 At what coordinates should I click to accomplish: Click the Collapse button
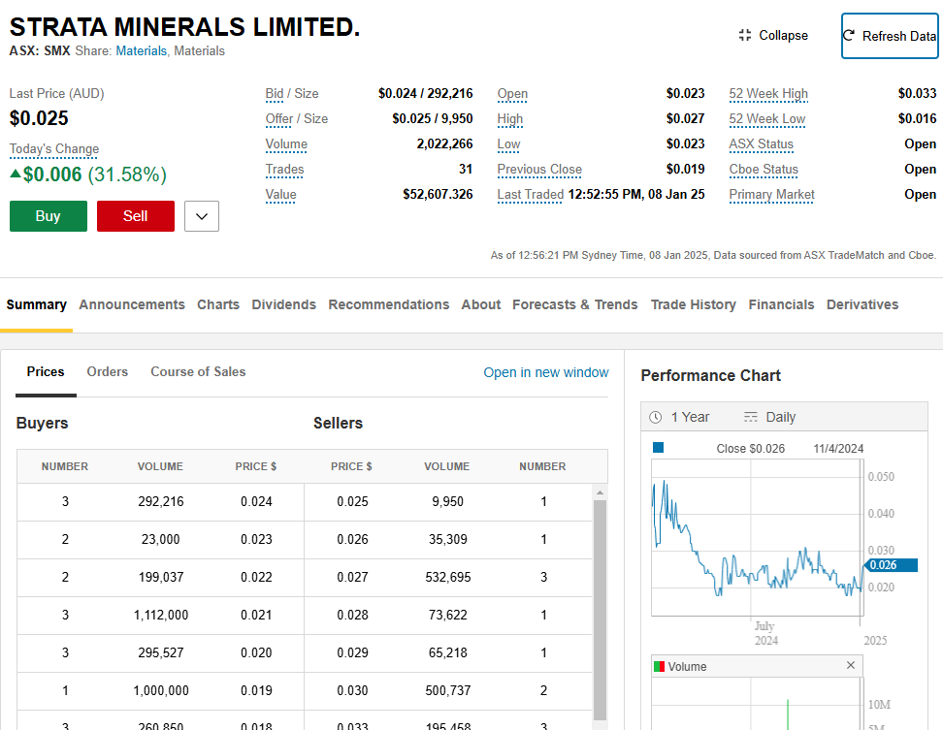[x=773, y=36]
